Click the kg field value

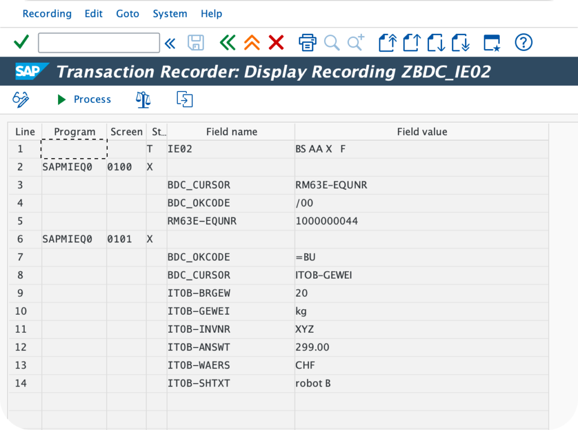click(x=422, y=311)
